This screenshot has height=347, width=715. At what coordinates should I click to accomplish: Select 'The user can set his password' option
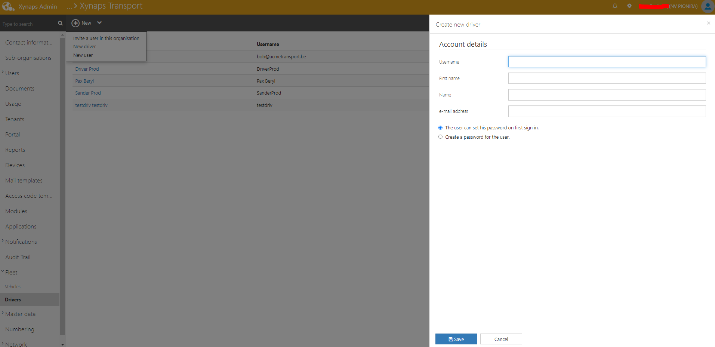point(440,128)
